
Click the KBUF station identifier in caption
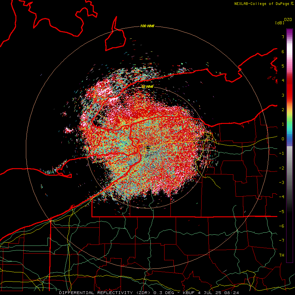(189, 293)
